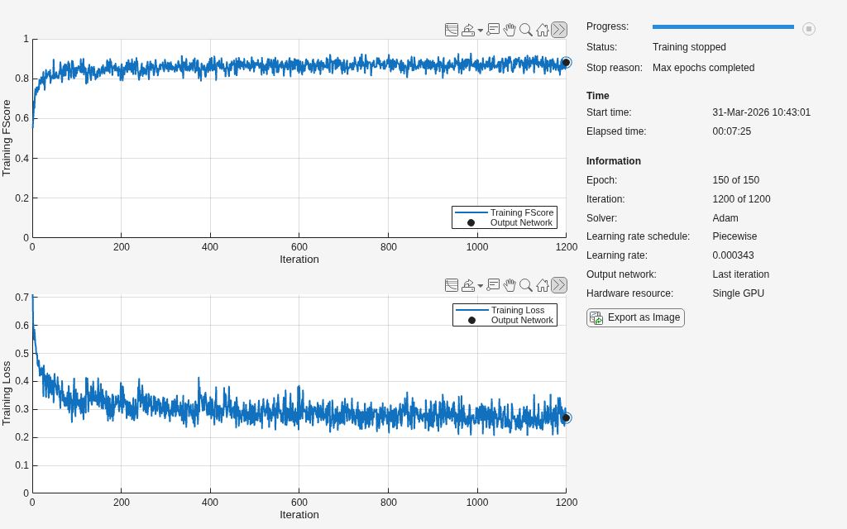Click Export as Image button
The height and width of the screenshot is (529, 847).
pyautogui.click(x=635, y=317)
